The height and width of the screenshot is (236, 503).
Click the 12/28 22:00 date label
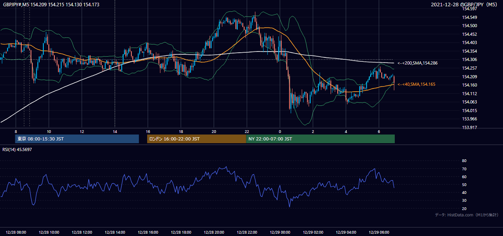[x=247, y=232]
